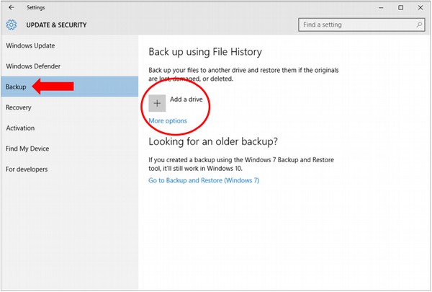Open the 'More options' link
The height and width of the screenshot is (292, 432).
coord(168,120)
